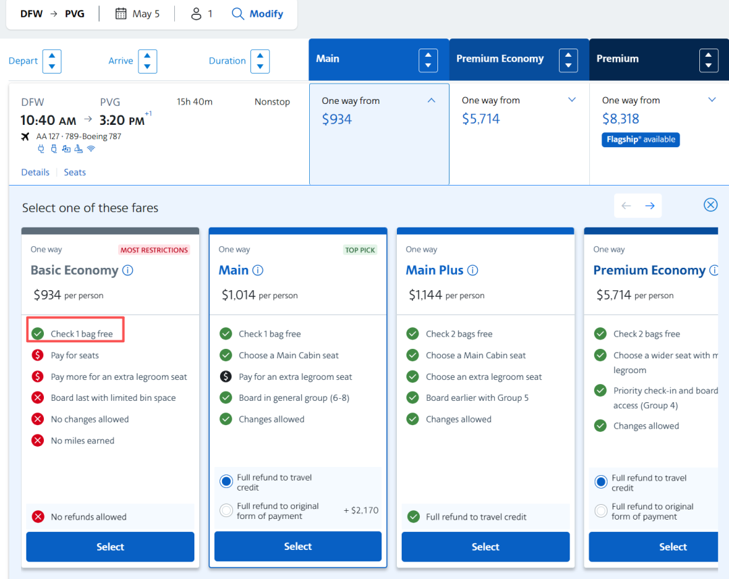This screenshot has width=729, height=579.
Task: Click Modify search button
Action: tap(258, 13)
